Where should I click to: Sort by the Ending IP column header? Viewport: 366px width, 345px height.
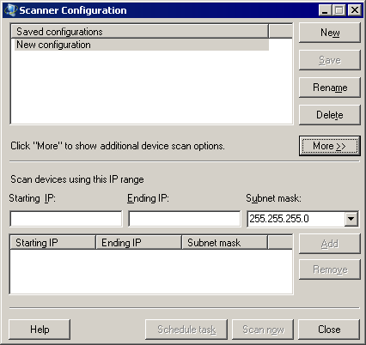point(139,243)
